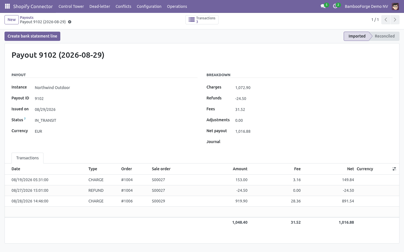Click the Status field help question mark

25,119
